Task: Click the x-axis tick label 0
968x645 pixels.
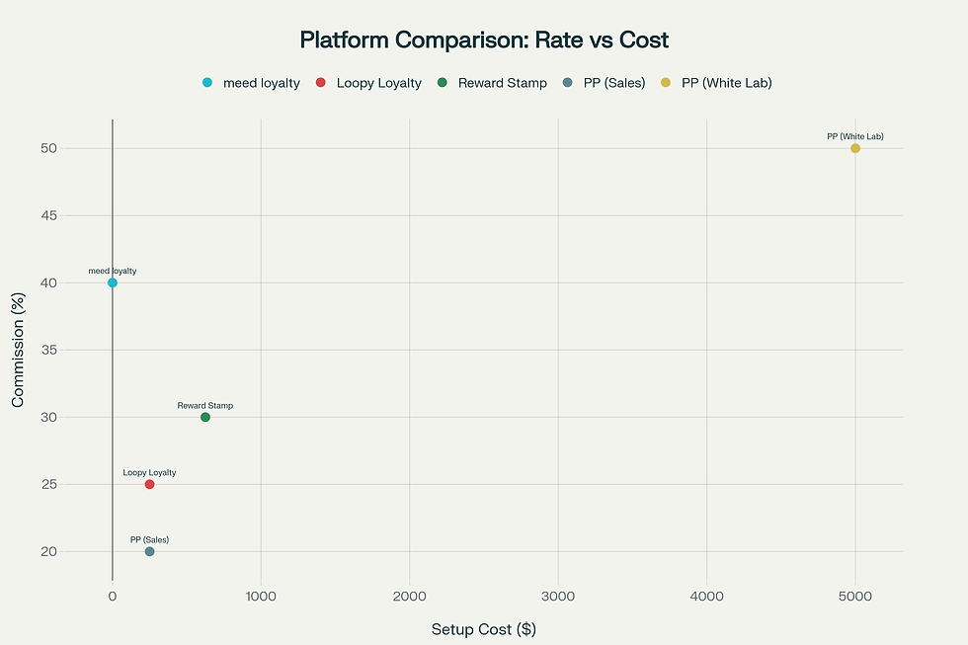Action: pos(113,597)
